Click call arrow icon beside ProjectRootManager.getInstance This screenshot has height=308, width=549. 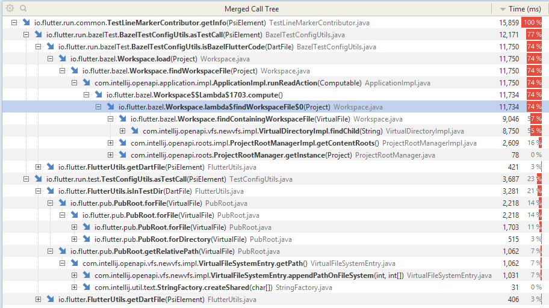(123, 155)
